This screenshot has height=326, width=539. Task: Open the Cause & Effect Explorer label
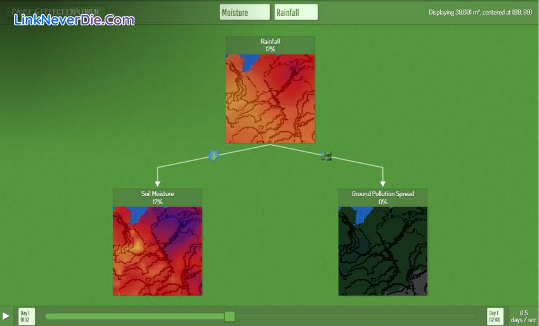coord(55,12)
